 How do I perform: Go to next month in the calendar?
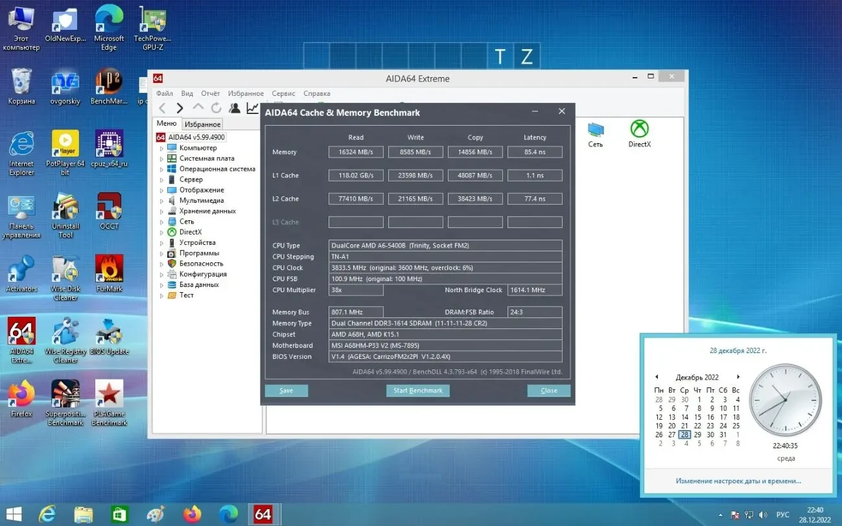(x=738, y=376)
